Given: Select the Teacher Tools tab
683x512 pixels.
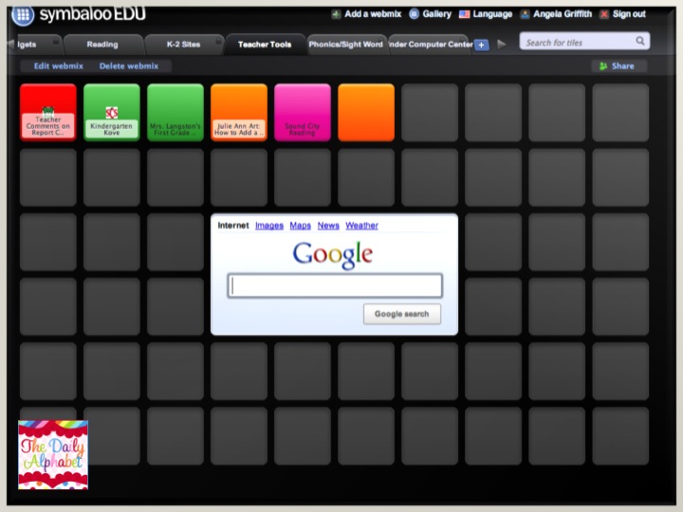Looking at the screenshot, I should [x=265, y=45].
